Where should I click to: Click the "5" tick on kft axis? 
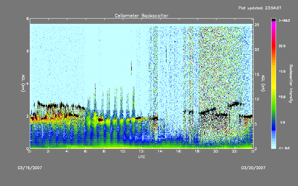(256, 124)
